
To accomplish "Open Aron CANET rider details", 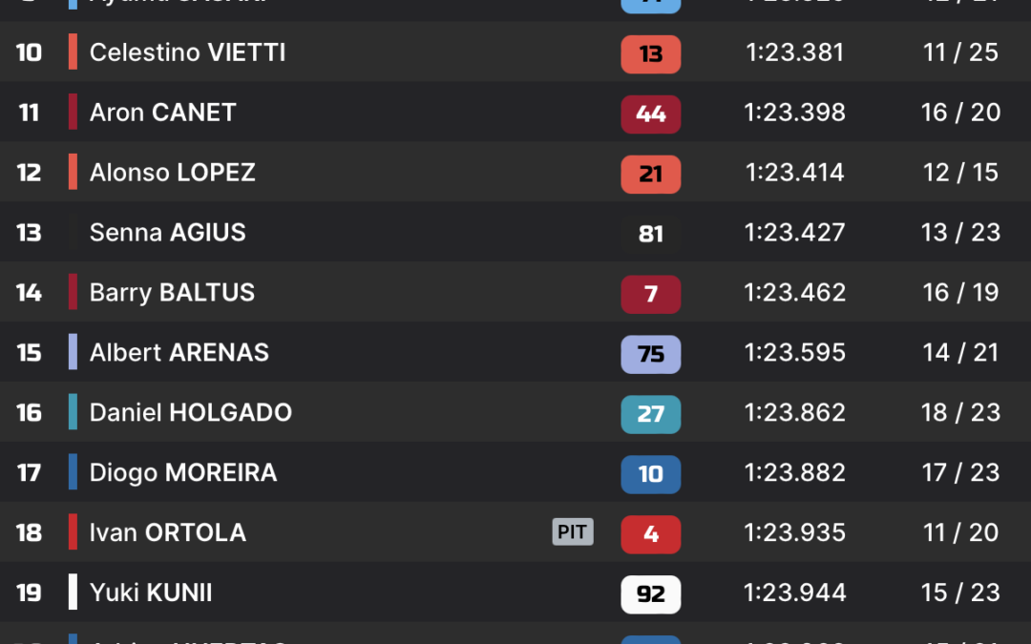I will click(515, 112).
